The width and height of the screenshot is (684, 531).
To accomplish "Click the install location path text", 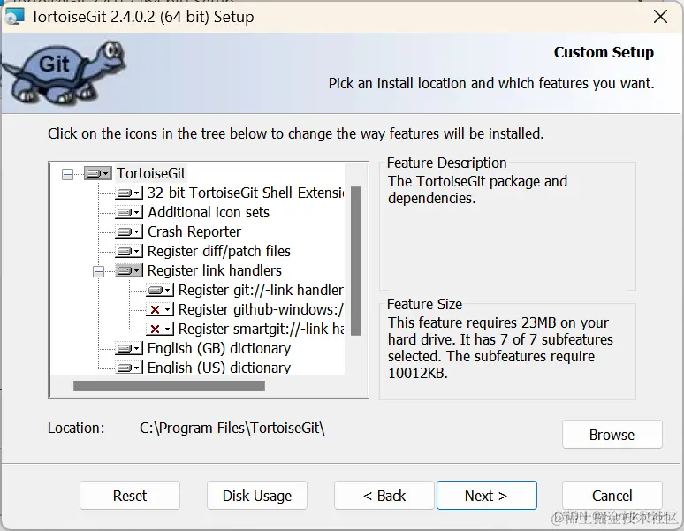I will pos(232,429).
